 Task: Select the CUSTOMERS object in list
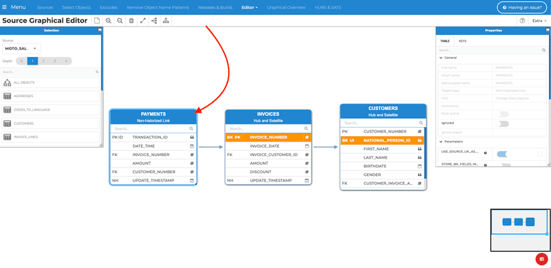point(50,124)
